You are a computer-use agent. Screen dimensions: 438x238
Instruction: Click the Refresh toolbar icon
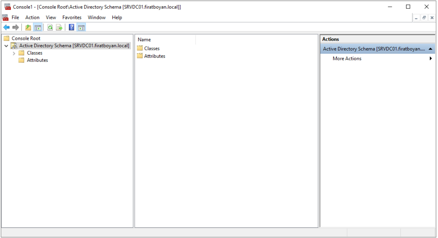click(x=50, y=27)
